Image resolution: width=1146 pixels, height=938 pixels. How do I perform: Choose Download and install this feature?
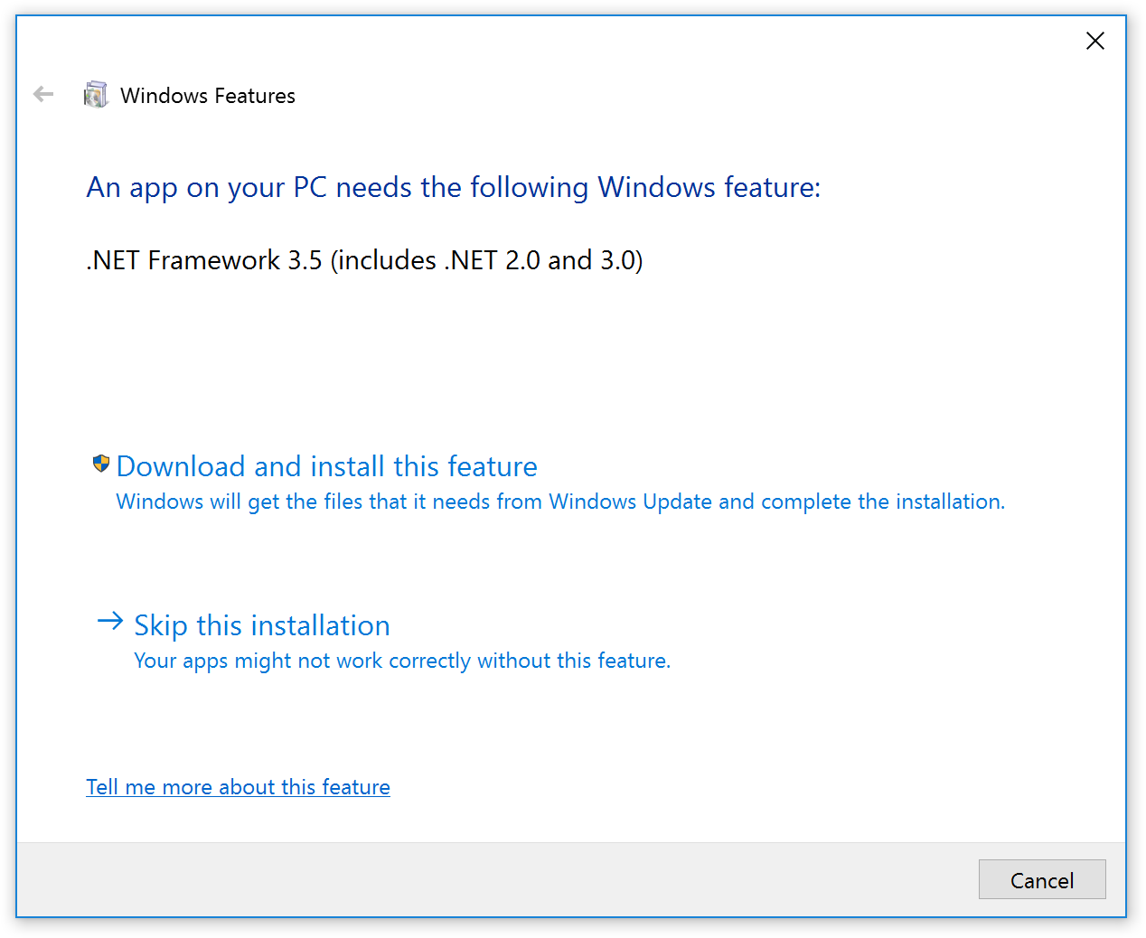(326, 466)
